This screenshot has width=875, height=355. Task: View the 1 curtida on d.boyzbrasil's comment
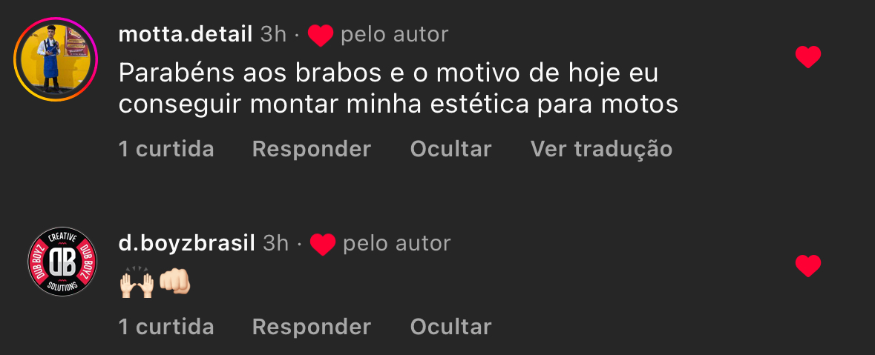pos(166,327)
